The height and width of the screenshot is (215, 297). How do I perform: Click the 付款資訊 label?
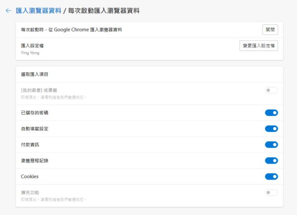pos(30,145)
